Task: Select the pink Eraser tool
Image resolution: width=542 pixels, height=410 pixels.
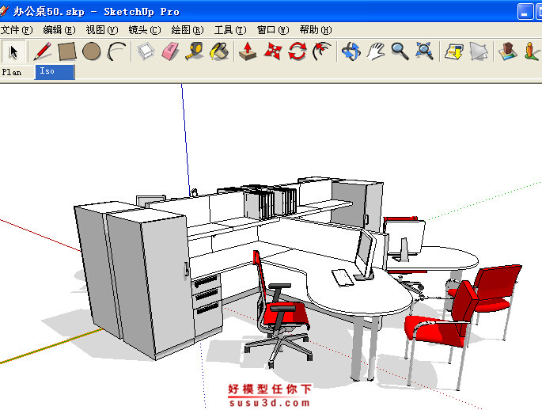Action: point(170,51)
